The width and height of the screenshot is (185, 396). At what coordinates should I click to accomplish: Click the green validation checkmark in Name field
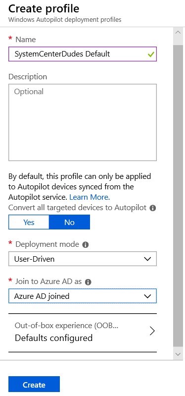151,54
